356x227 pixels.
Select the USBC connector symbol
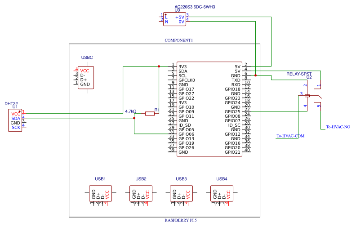[x=85, y=77]
